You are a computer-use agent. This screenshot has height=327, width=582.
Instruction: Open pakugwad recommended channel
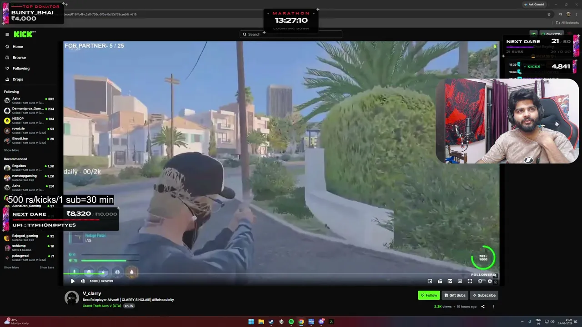coord(30,258)
